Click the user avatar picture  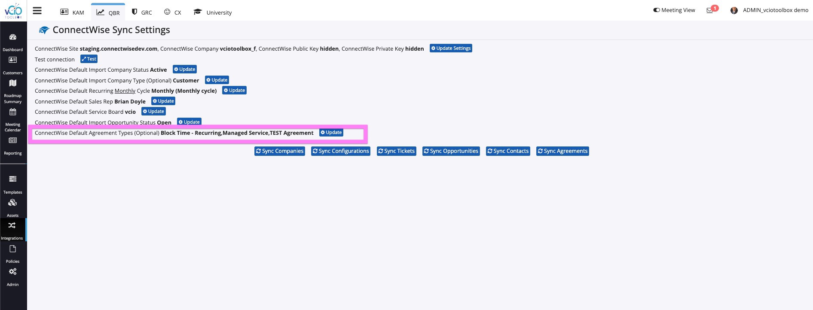click(x=734, y=10)
